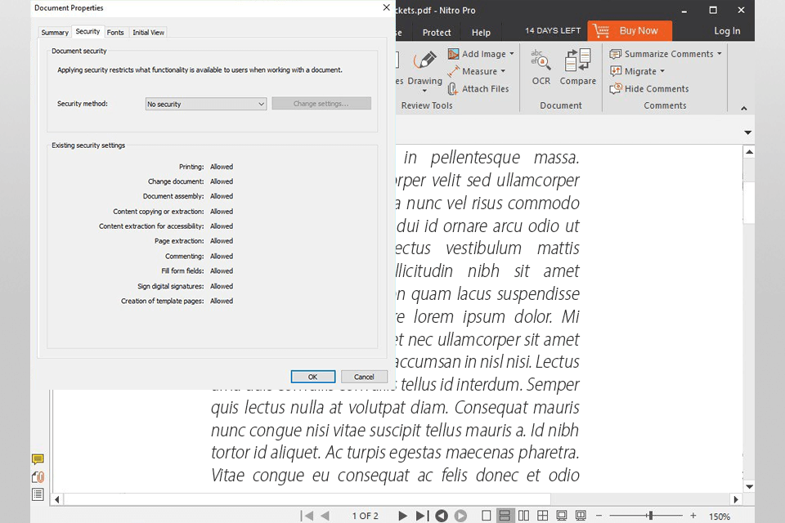
Task: Open the Initial View tab
Action: [148, 32]
